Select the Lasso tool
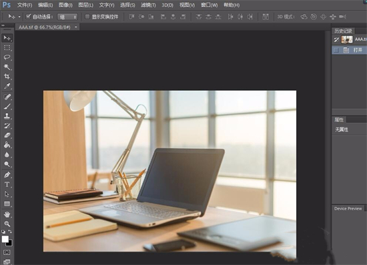This screenshot has height=265, width=367. coord(7,57)
